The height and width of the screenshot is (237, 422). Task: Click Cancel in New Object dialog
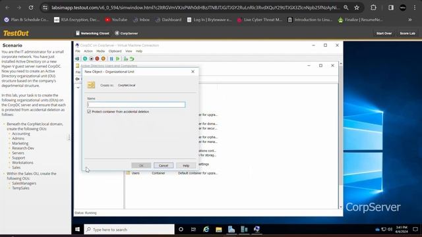click(x=164, y=165)
